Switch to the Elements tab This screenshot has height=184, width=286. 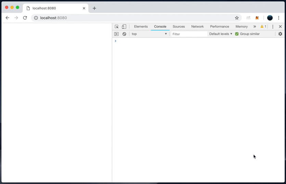[141, 27]
